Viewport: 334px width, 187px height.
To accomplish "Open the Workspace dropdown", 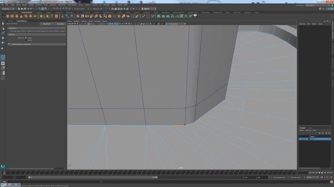I will [319, 5].
